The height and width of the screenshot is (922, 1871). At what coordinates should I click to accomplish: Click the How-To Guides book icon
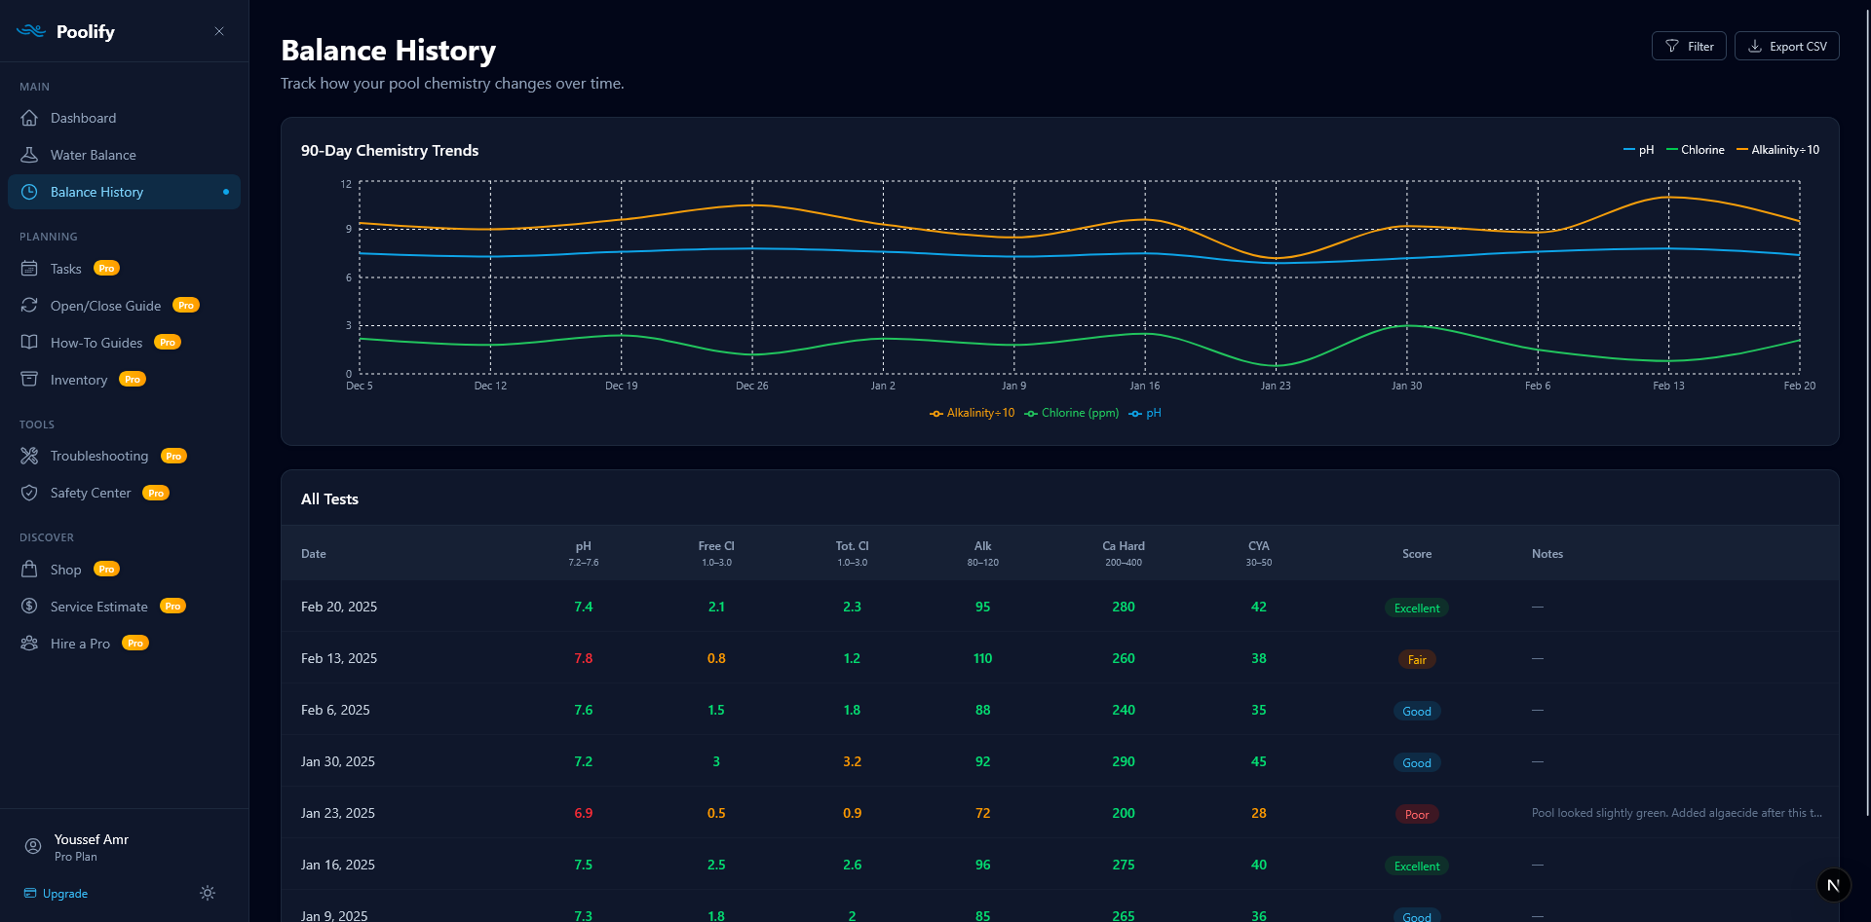29,343
